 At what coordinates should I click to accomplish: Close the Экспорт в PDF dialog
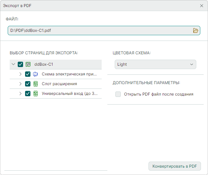coord(202,6)
